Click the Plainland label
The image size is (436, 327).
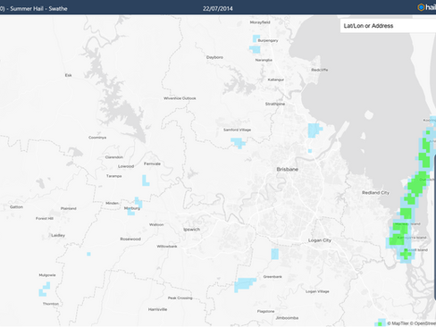click(69, 208)
